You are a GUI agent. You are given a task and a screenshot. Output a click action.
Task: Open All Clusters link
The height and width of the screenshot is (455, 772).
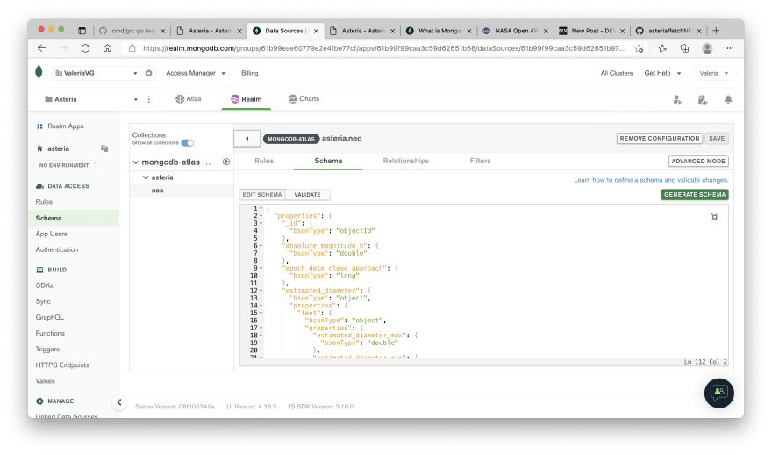pos(617,73)
